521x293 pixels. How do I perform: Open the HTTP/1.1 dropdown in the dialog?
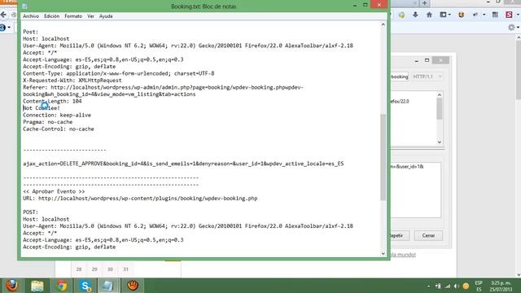click(427, 77)
